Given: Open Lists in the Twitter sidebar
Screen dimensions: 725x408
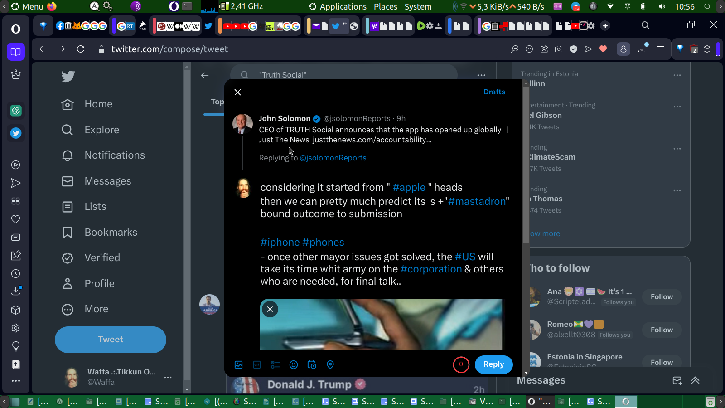Looking at the screenshot, I should click(x=84, y=207).
